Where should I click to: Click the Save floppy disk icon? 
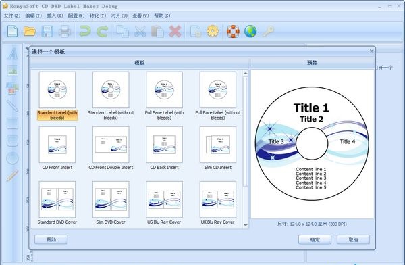point(47,31)
